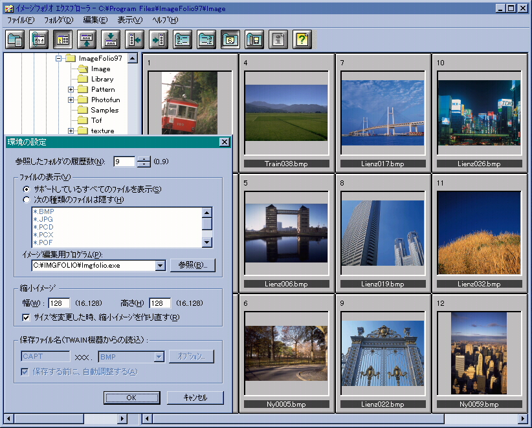Click the sort A to Z toolbar icon

coord(183,39)
